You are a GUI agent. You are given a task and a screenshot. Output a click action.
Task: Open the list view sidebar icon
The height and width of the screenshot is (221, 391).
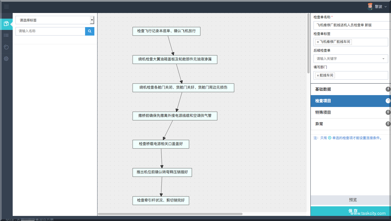tap(6, 35)
